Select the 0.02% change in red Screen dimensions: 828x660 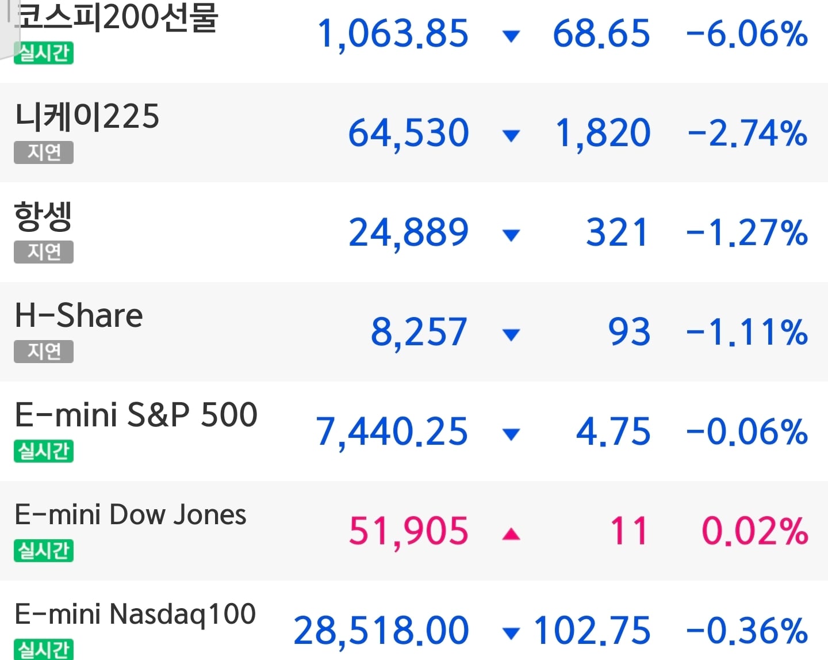[x=755, y=531]
